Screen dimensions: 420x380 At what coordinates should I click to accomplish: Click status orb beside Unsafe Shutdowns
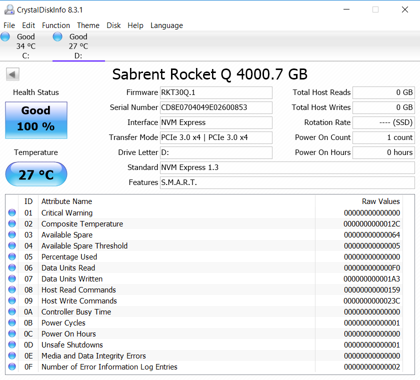(12, 345)
